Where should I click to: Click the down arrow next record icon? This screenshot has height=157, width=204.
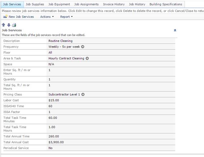(8, 25)
